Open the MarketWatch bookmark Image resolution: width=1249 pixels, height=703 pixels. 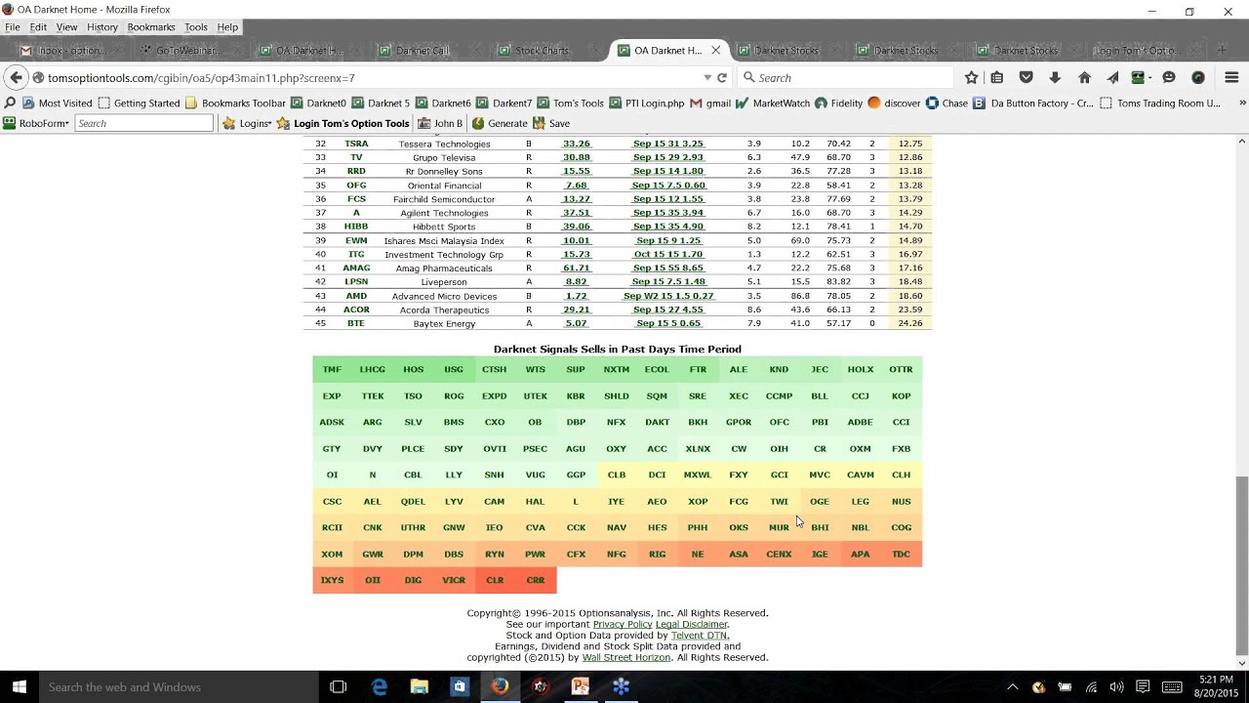[773, 103]
